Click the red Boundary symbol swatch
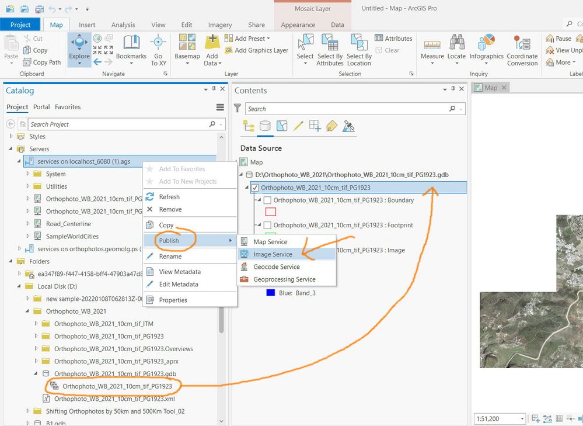Screen dimensions: 583x426 pos(271,212)
